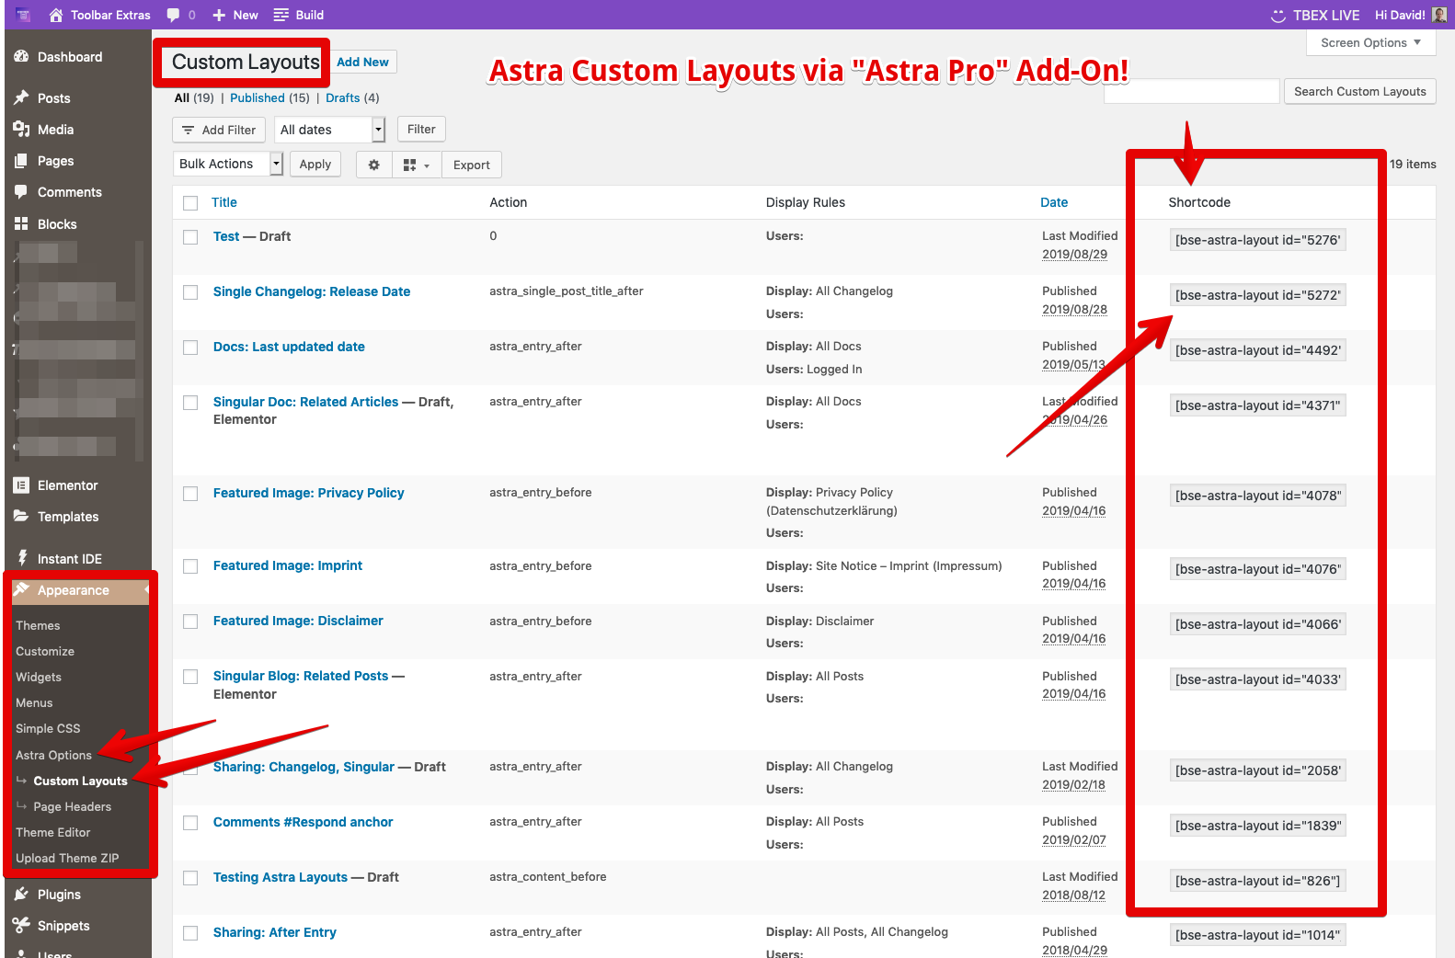Click the TBEX LIVE spinner icon
Screen dimensions: 1455x958
coord(1277,16)
